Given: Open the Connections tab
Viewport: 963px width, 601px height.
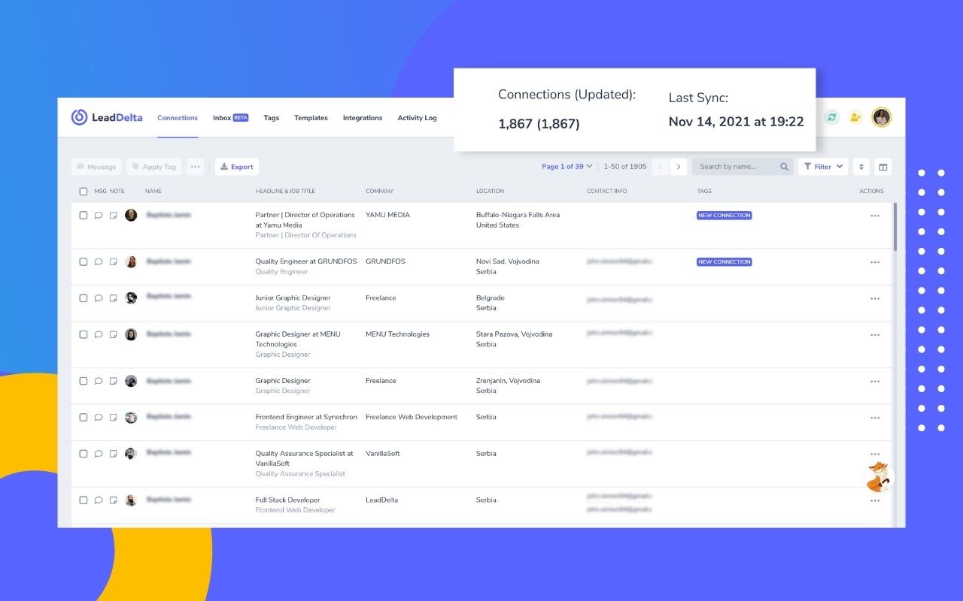Looking at the screenshot, I should [178, 118].
